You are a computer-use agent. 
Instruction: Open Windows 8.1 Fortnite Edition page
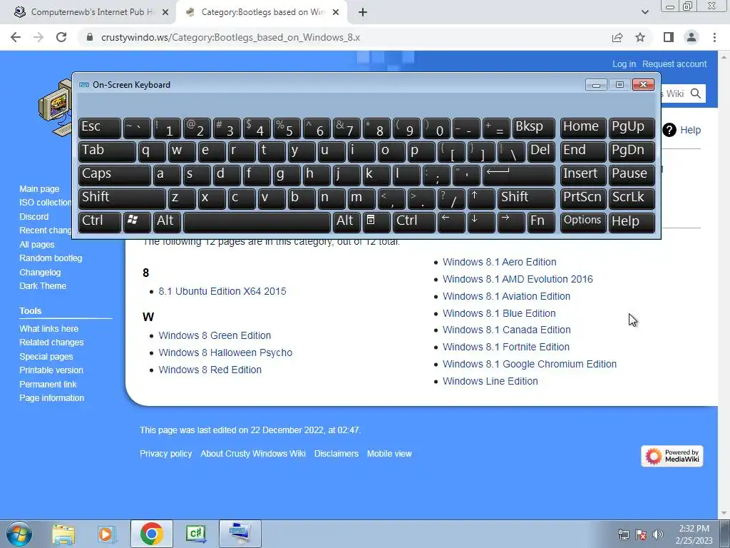tap(506, 347)
